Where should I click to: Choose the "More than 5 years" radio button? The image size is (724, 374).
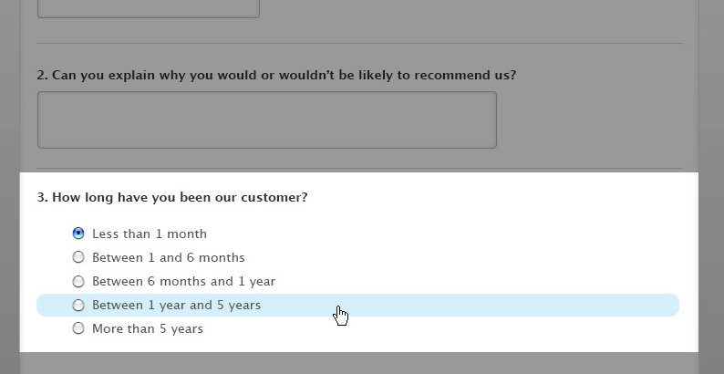[x=78, y=328]
